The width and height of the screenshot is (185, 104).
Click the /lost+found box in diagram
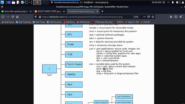click(x=74, y=64)
